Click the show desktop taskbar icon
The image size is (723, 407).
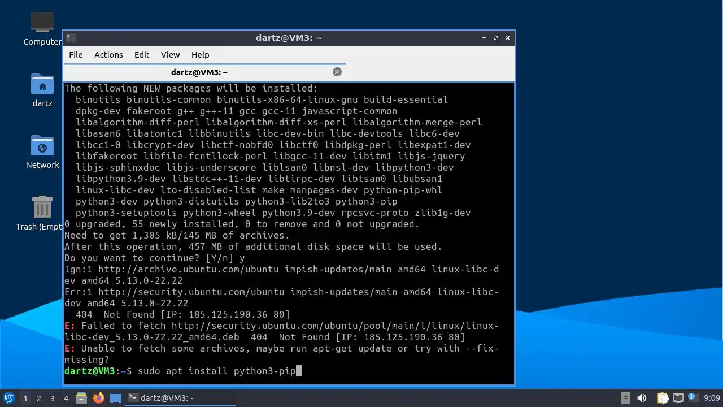(116, 398)
